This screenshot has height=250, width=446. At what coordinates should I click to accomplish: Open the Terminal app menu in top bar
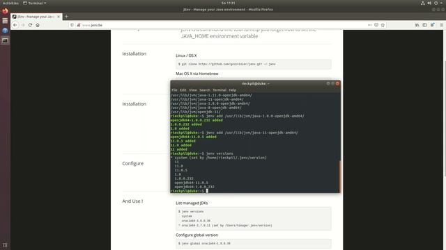point(35,3)
